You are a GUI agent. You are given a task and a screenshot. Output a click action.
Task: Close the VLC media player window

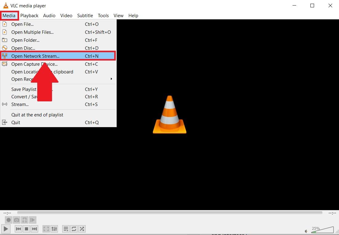[330, 6]
